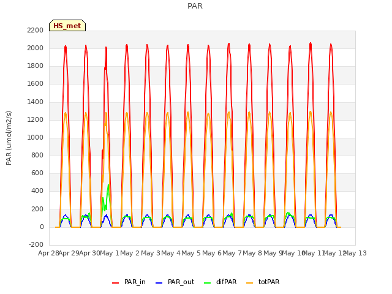Click the HS_met annotation label
The height and width of the screenshot is (294, 392).
point(67,26)
